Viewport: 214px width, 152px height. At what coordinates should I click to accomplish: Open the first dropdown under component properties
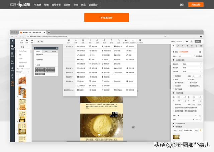tap(192, 64)
